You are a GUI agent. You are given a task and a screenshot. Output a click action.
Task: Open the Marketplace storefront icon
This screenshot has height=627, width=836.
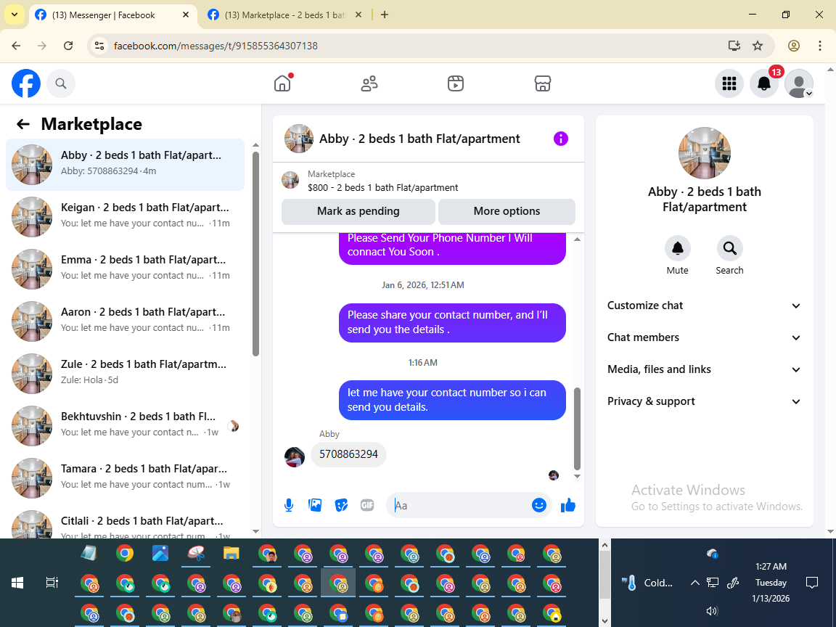tap(542, 83)
